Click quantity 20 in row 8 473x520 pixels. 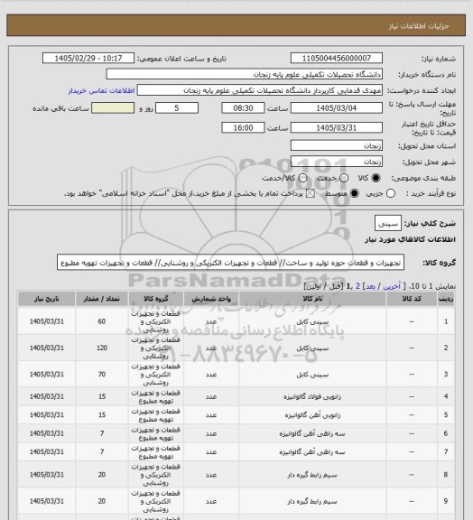point(101,475)
